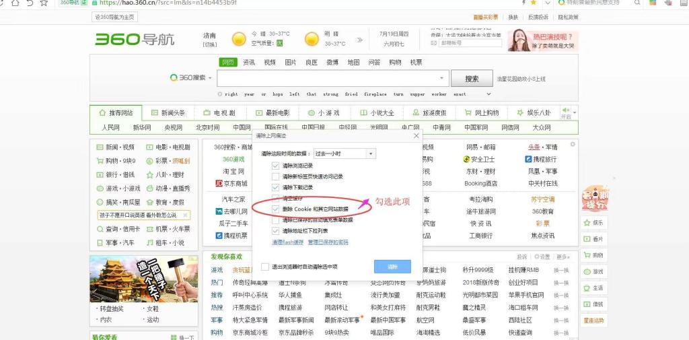
Task: Open the 过去一小时 time range dropdown
Action: point(345,154)
